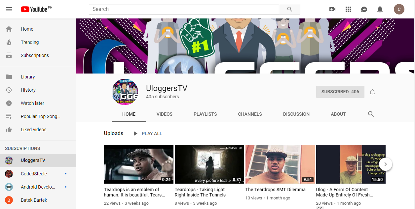The image size is (415, 209).
Task: Open Watch later in the sidebar
Action: pos(38,103)
